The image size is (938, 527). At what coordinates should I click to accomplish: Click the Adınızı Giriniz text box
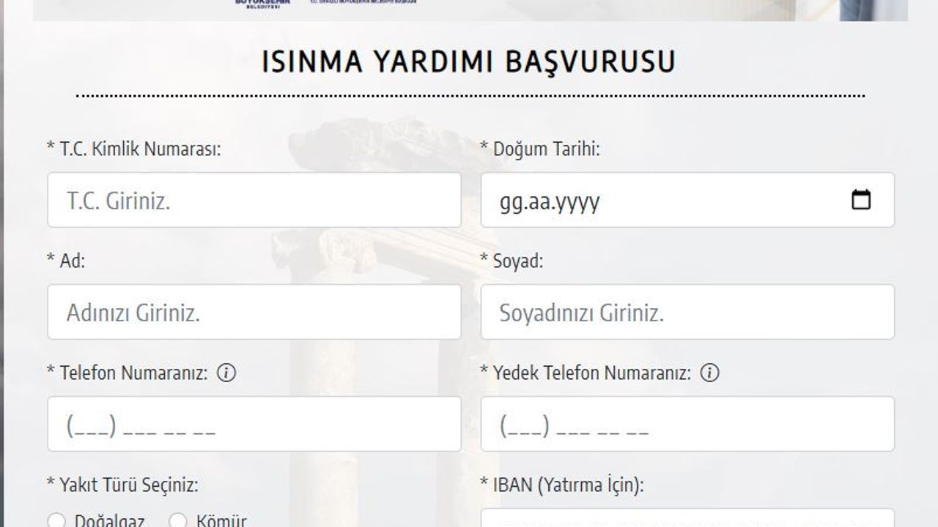(254, 312)
